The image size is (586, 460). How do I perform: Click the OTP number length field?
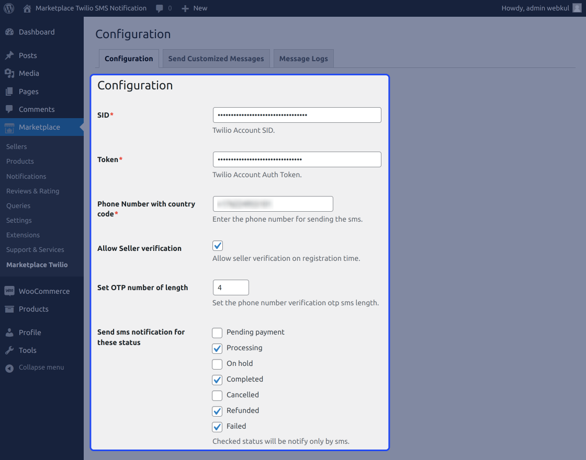tap(231, 287)
